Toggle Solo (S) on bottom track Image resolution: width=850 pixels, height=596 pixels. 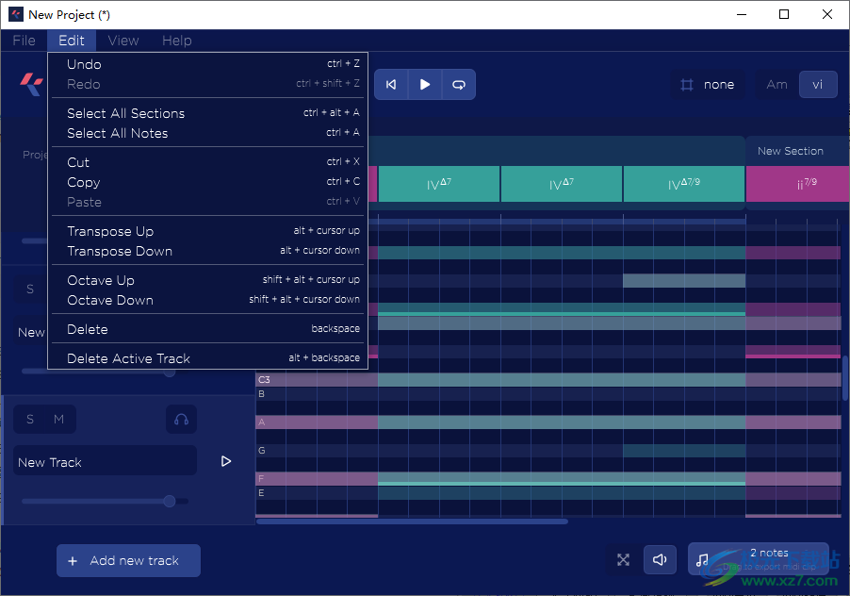click(x=30, y=420)
